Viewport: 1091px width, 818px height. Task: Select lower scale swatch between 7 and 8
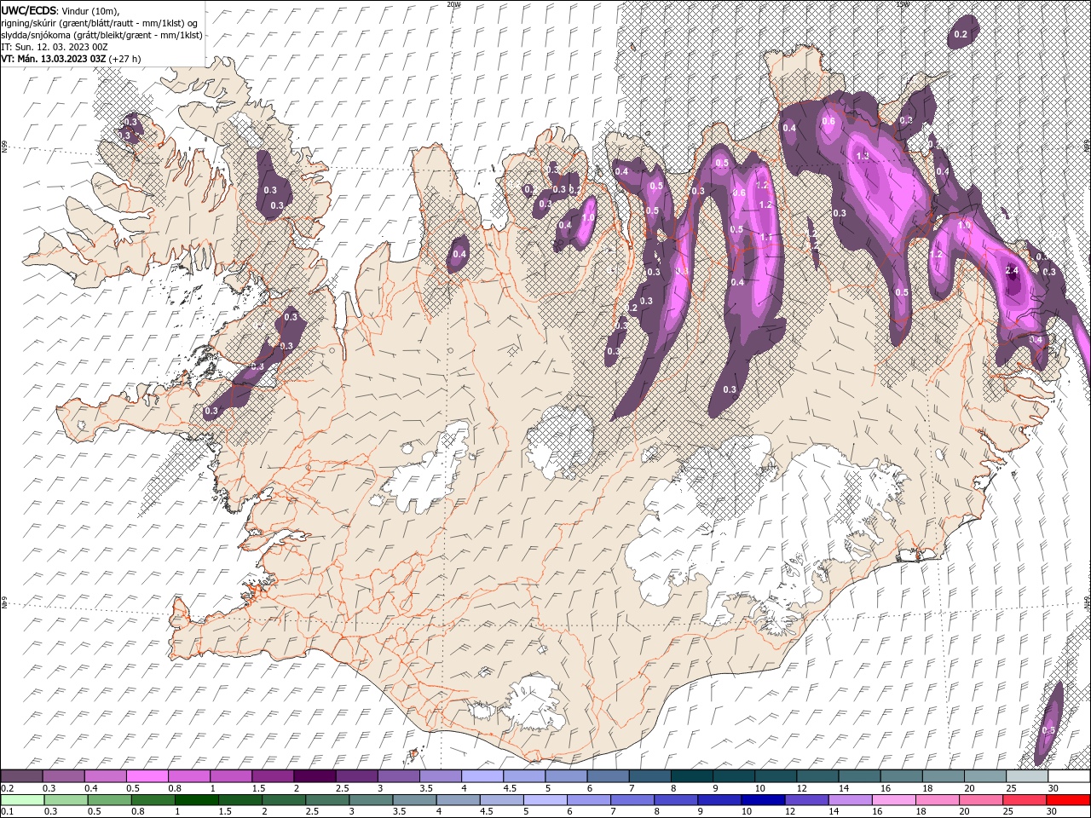[632, 800]
